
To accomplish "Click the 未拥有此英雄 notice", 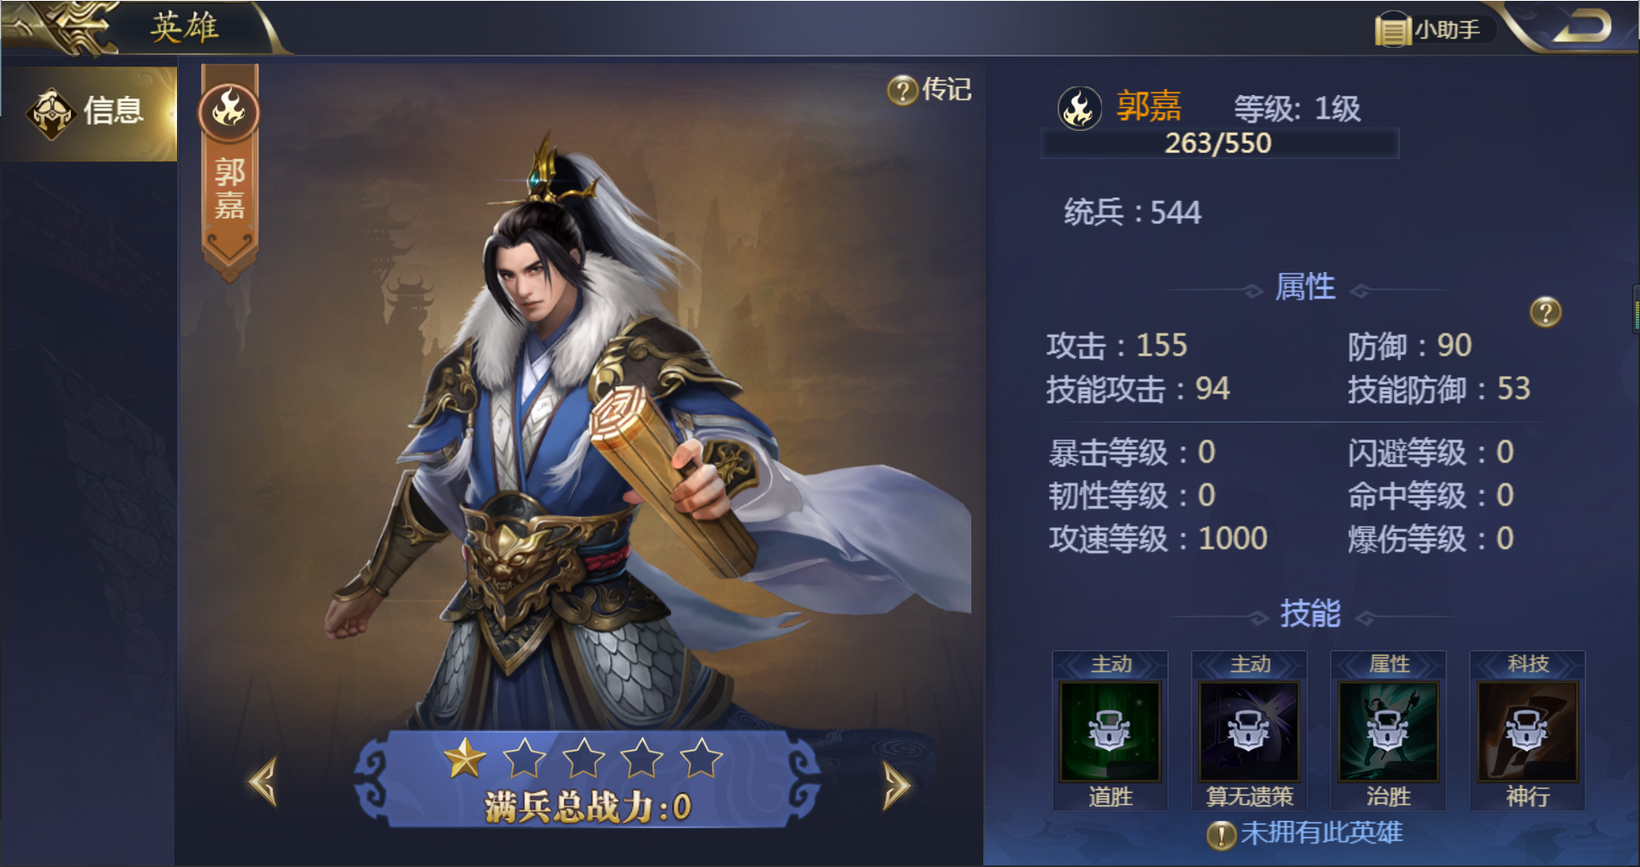I will tap(1305, 833).
